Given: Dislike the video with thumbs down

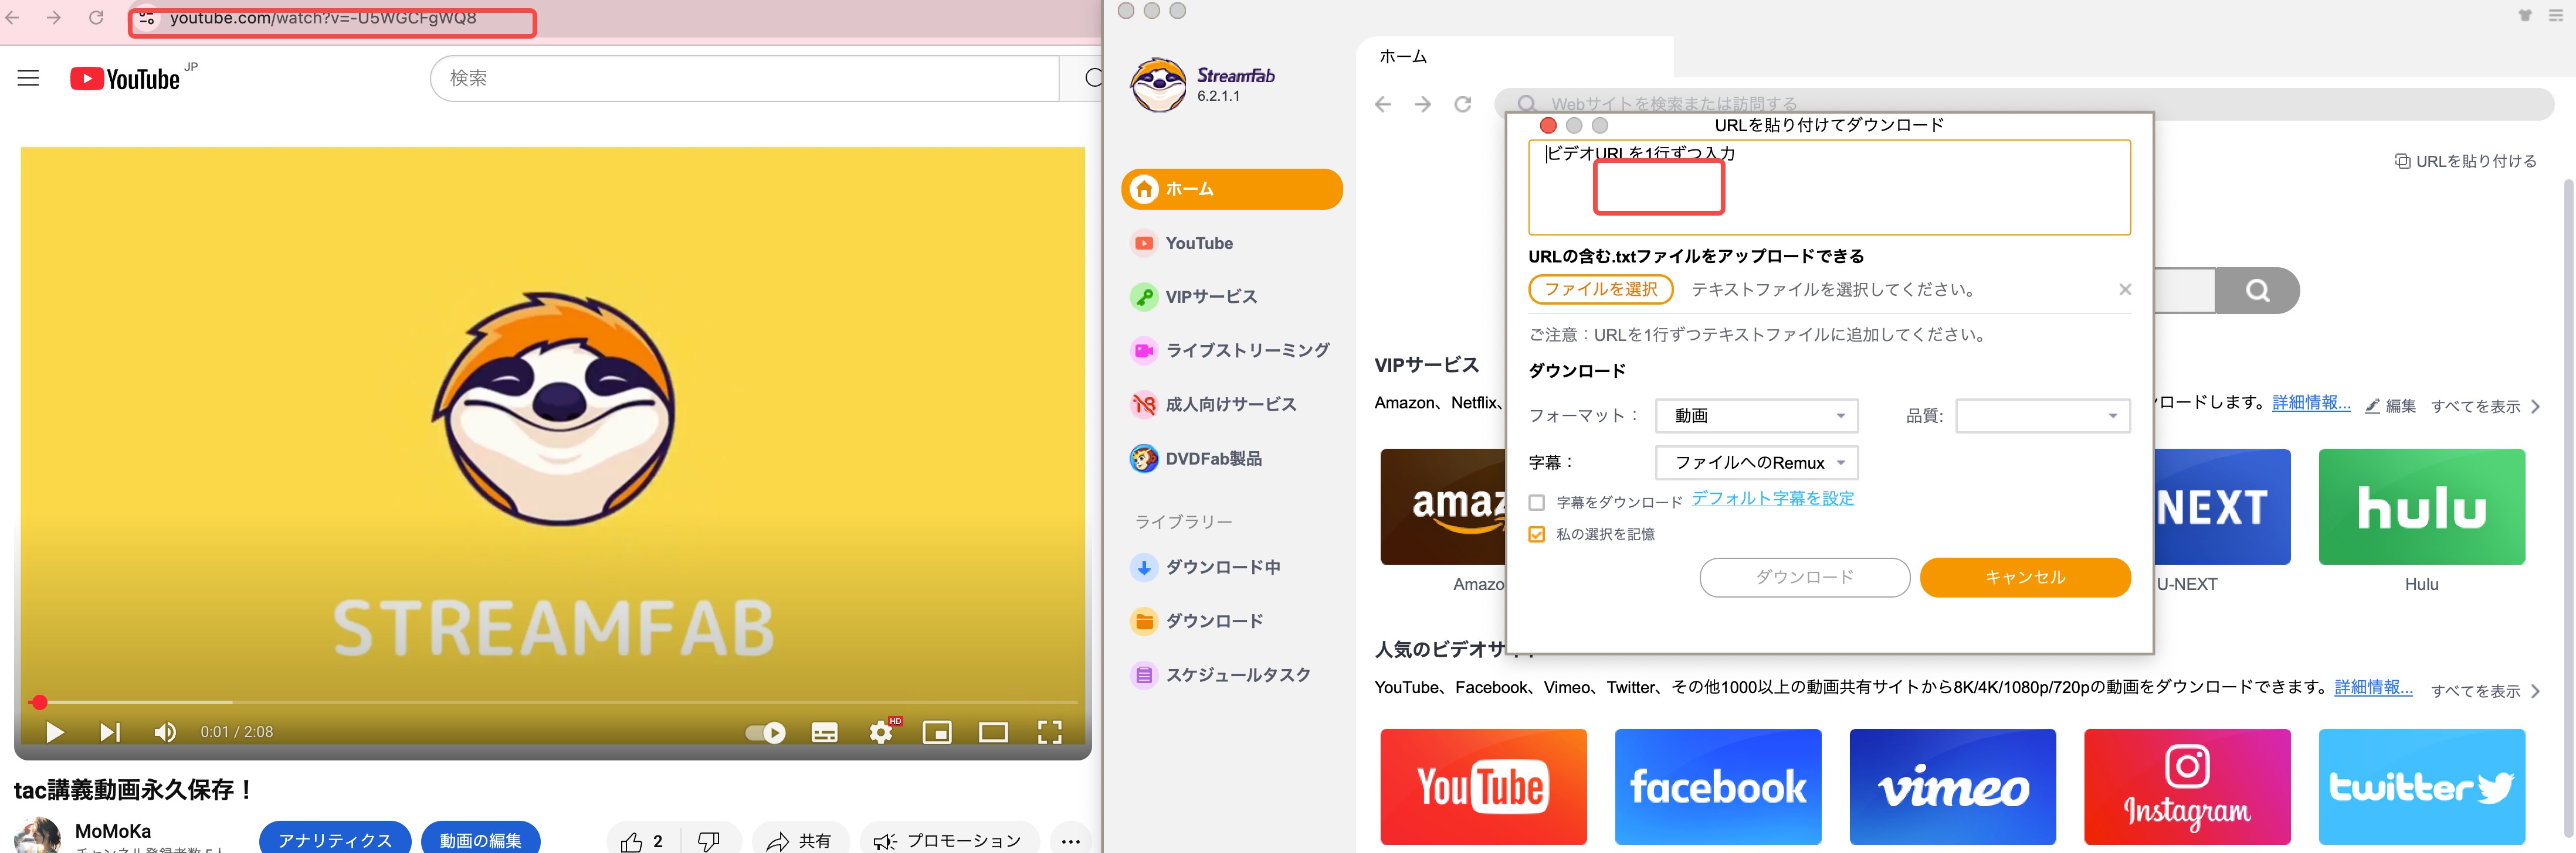Looking at the screenshot, I should click(x=709, y=841).
